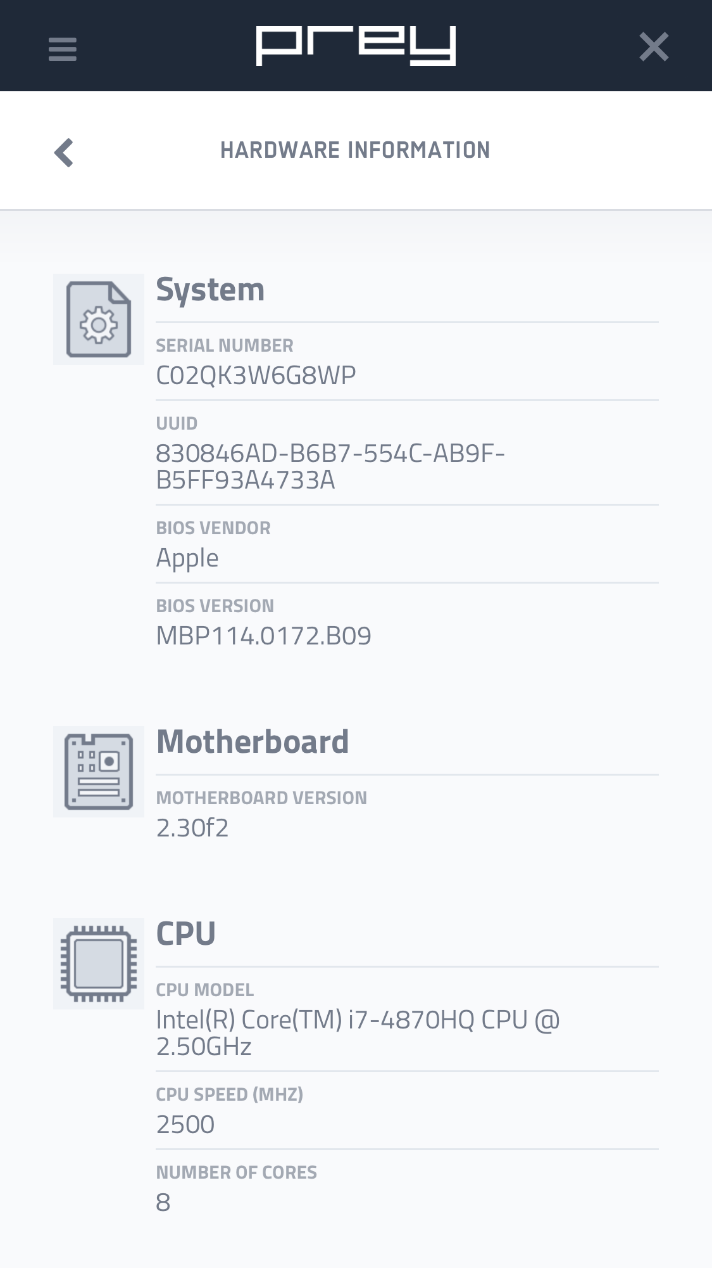This screenshot has width=712, height=1268.
Task: Click the Serial Number label
Action: tap(225, 345)
